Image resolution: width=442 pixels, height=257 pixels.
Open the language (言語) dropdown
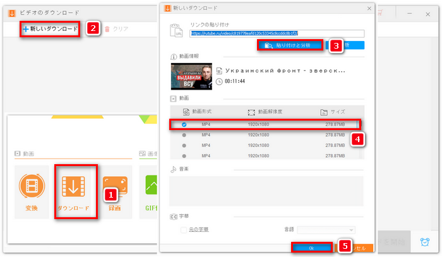click(326, 230)
